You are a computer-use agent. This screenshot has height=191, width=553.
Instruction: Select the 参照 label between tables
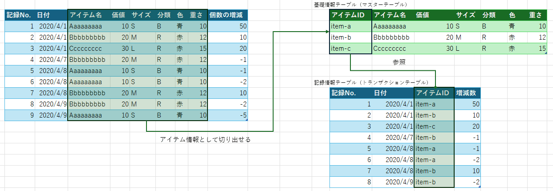399,62
